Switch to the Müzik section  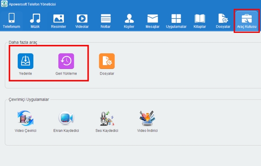tap(35, 21)
